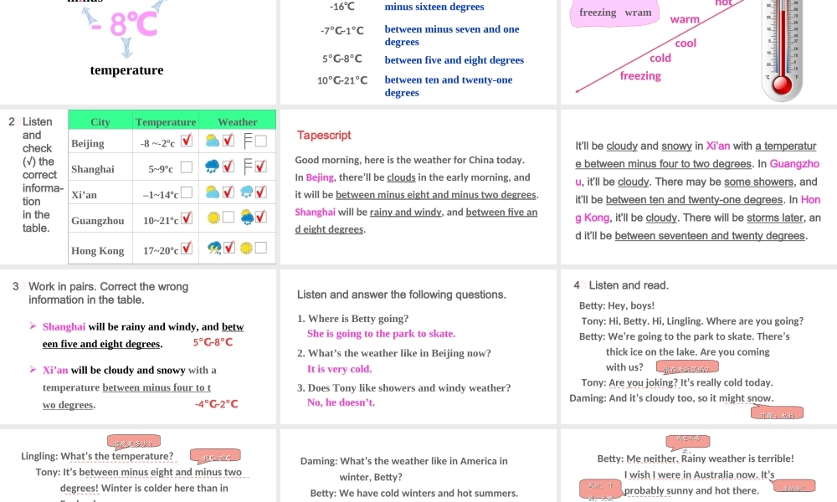Click 'Listen and answer the following questions.'
This screenshot has height=502, width=837.
402,295
